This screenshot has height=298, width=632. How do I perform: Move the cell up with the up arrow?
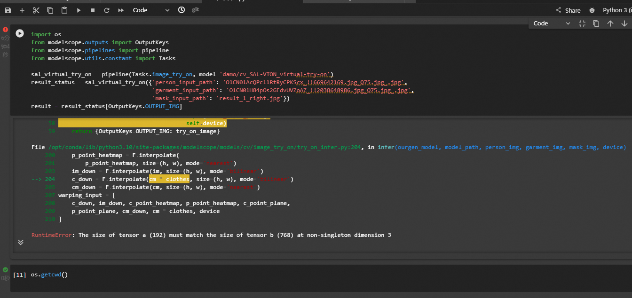pyautogui.click(x=610, y=24)
